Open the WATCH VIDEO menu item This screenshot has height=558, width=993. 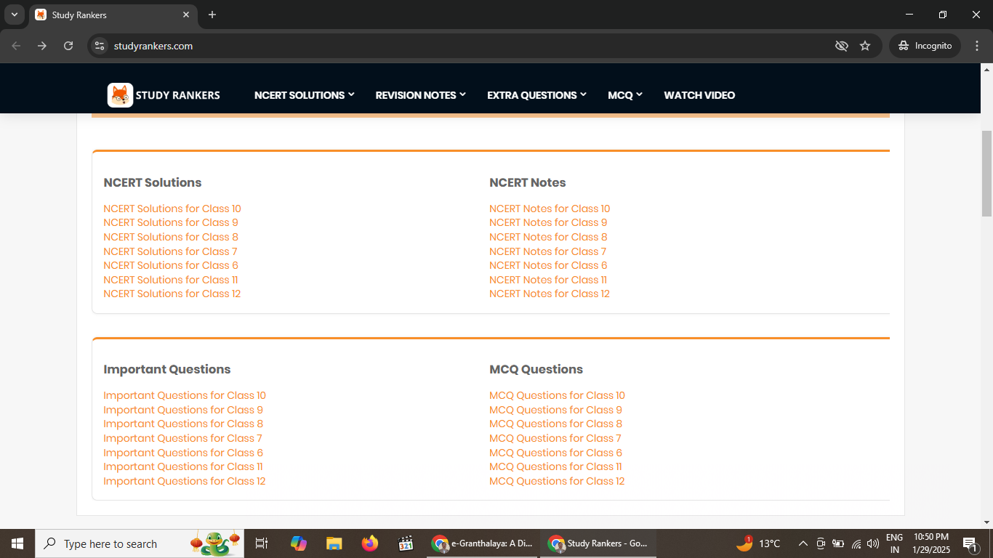tap(699, 95)
